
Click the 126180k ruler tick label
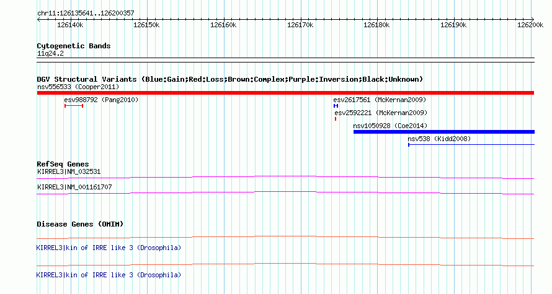[376, 25]
